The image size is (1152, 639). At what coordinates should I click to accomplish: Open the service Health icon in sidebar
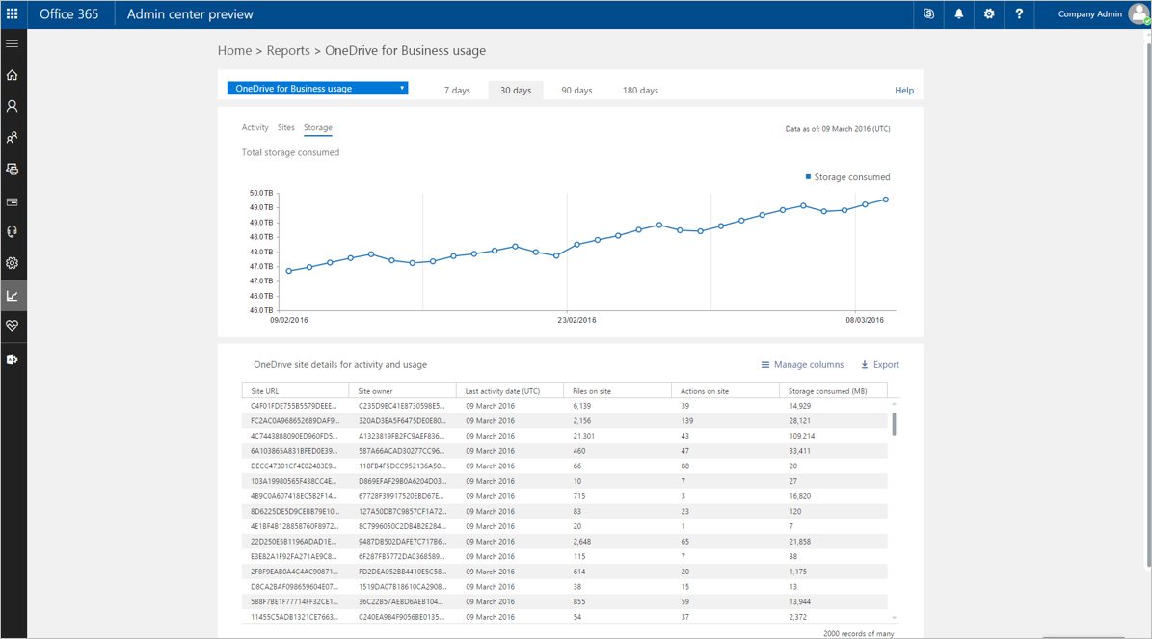(13, 326)
